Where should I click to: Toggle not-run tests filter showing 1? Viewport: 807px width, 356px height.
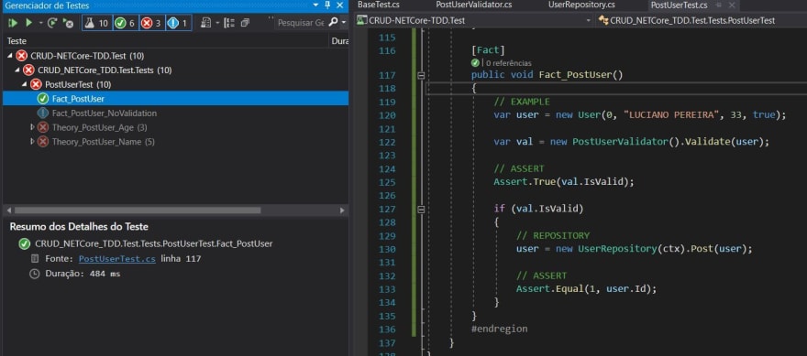(x=179, y=23)
